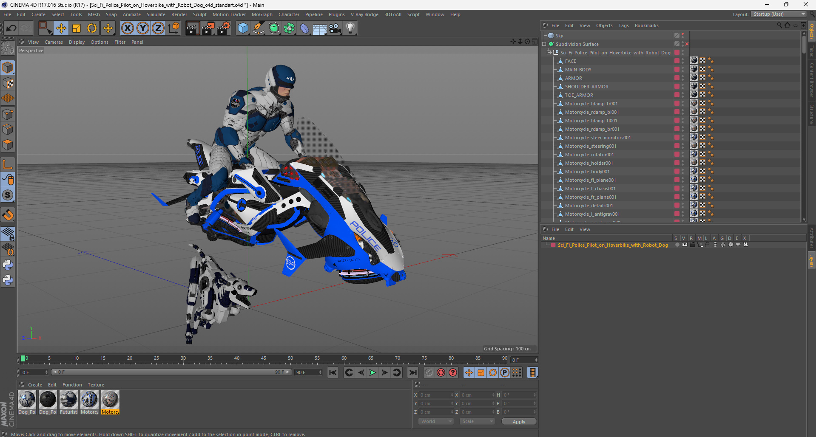Viewport: 816px width, 437px height.
Task: Open Object Manager Tags menu
Action: pyautogui.click(x=623, y=25)
